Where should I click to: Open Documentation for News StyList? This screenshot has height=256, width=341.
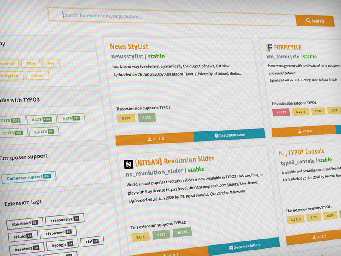tap(230, 135)
